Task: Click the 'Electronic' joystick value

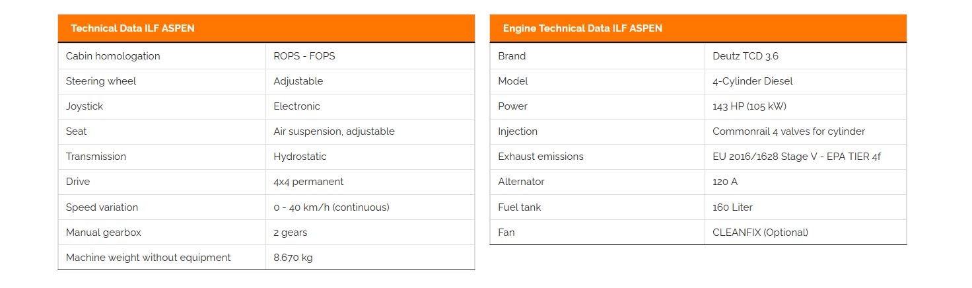Action: 296,106
